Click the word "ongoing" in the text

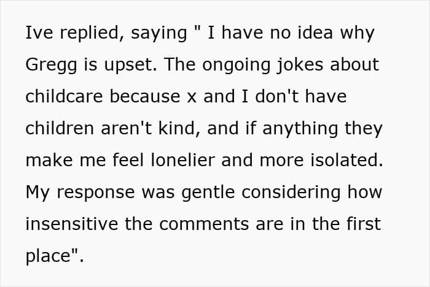237,66
